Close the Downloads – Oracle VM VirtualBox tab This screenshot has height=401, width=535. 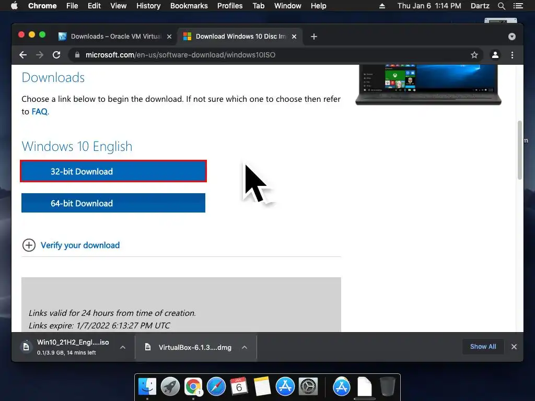point(169,37)
